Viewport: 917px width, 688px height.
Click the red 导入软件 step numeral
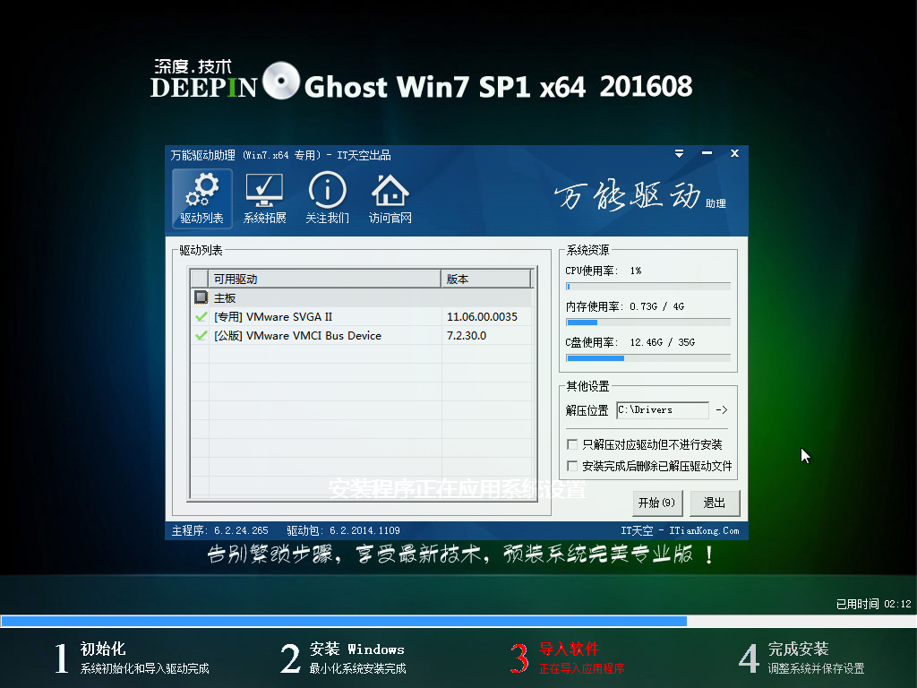(520, 657)
